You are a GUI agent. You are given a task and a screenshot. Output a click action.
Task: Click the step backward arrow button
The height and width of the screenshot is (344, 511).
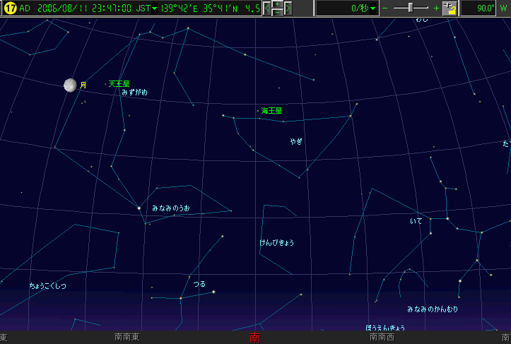(x=267, y=8)
